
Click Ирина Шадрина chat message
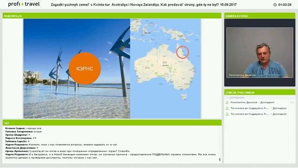coord(18,135)
